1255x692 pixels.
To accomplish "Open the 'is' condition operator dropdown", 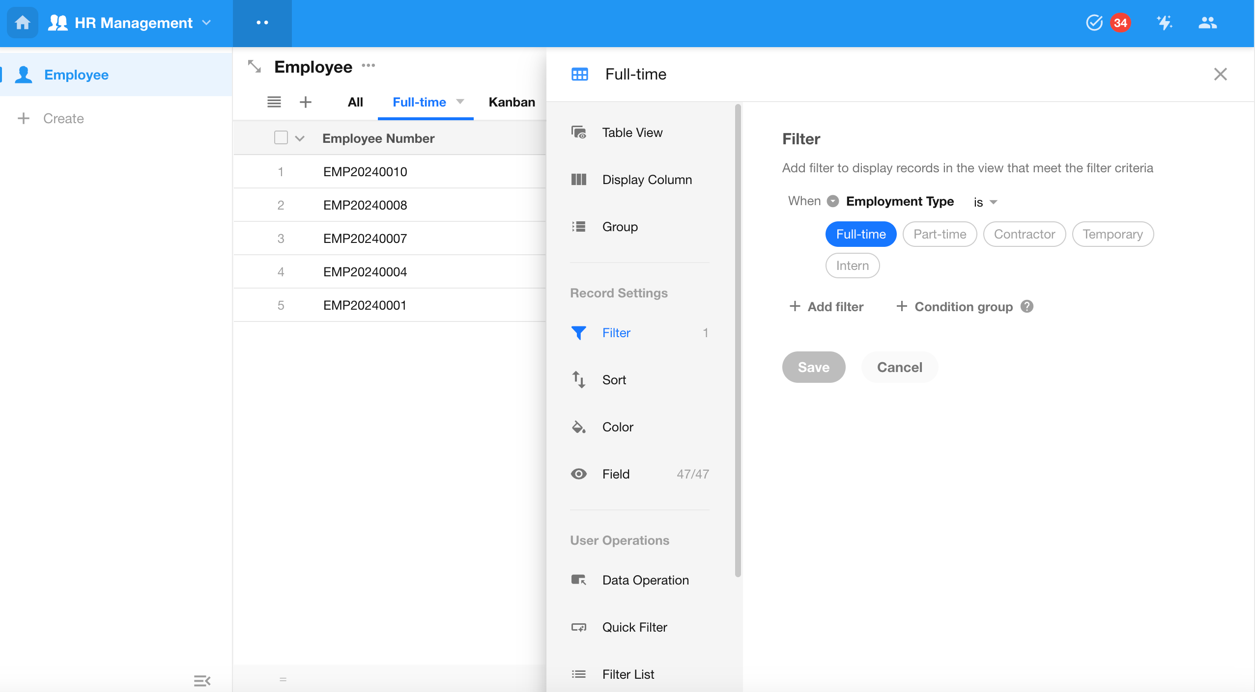I will [985, 202].
